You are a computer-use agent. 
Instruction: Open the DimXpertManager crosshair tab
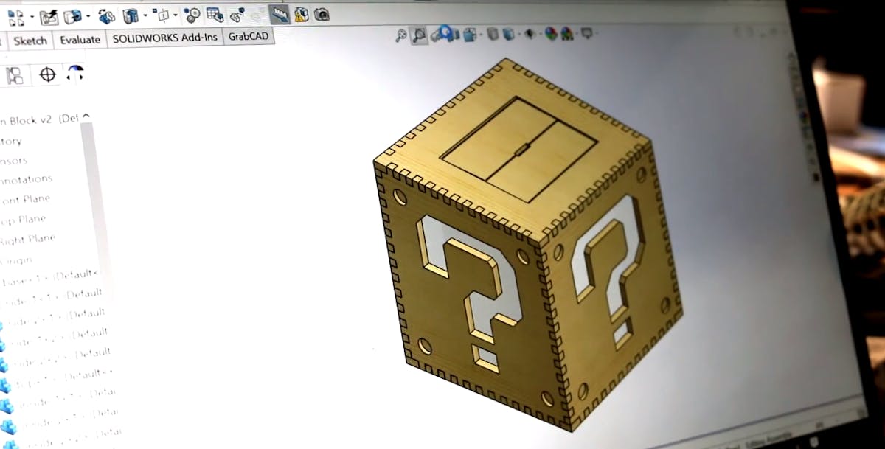(47, 74)
